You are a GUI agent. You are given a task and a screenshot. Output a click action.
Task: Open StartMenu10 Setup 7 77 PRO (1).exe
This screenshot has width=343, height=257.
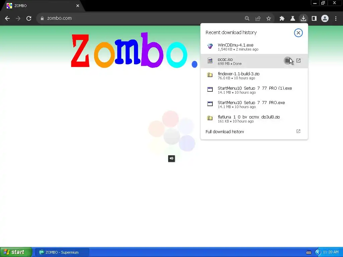pyautogui.click(x=254, y=90)
